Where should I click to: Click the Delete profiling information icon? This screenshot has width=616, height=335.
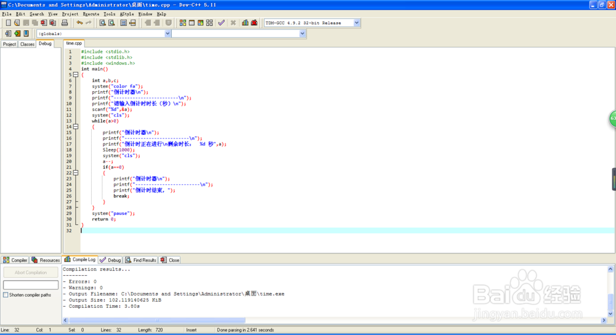[x=254, y=23]
